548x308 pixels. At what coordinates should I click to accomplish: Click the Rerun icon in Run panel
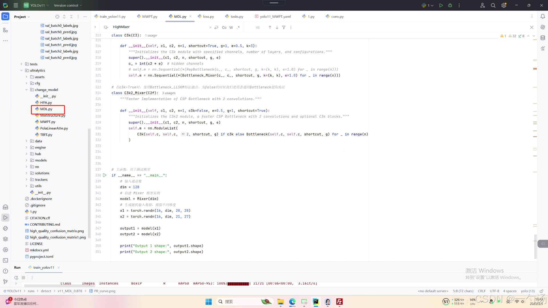pos(16,277)
